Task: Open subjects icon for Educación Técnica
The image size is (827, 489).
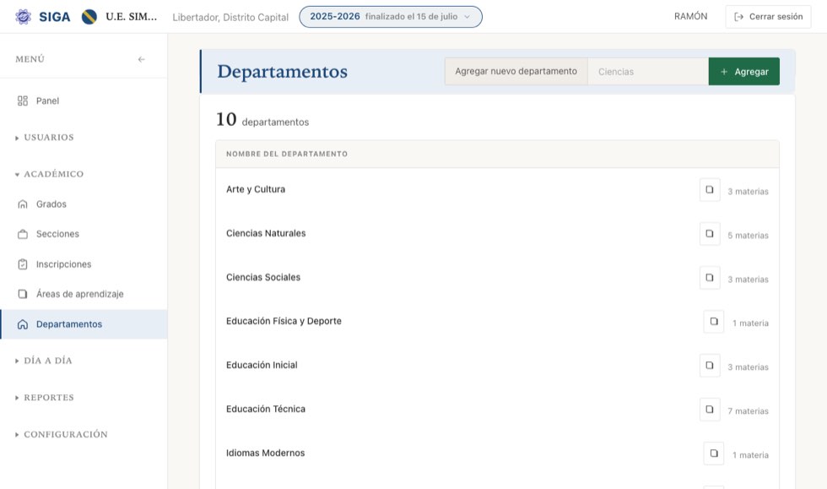Action: 710,410
